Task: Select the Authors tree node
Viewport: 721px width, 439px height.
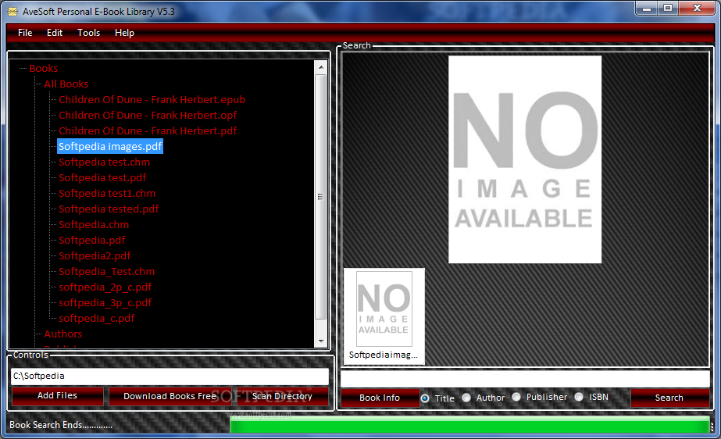Action: click(63, 334)
